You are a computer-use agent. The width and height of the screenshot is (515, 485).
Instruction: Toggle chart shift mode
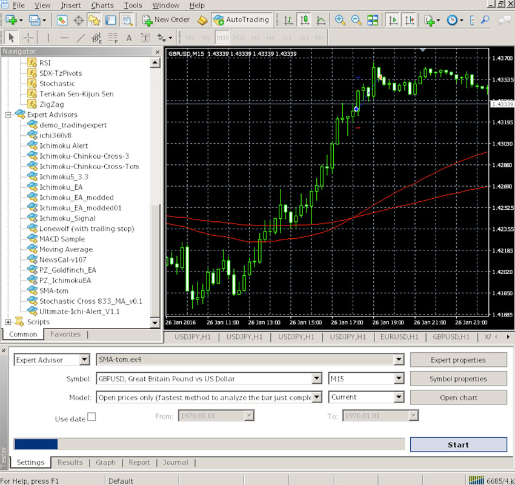pos(410,19)
